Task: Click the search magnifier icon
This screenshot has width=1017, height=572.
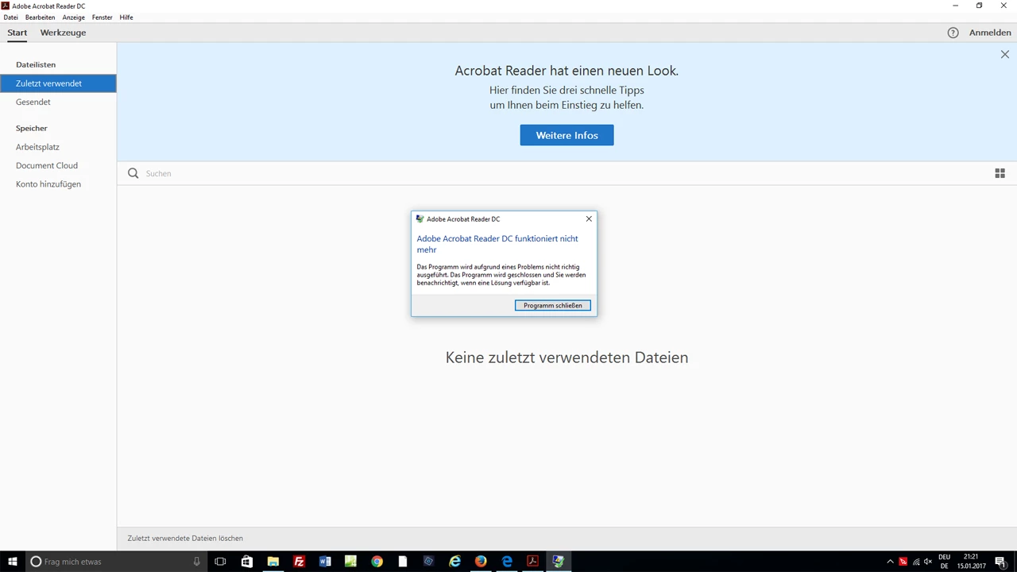Action: coord(133,173)
